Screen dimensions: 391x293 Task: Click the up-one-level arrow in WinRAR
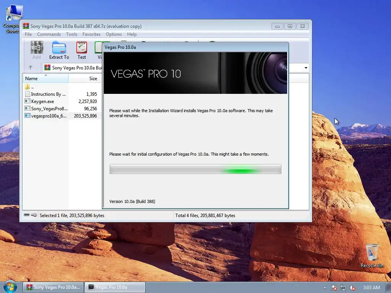[31, 68]
